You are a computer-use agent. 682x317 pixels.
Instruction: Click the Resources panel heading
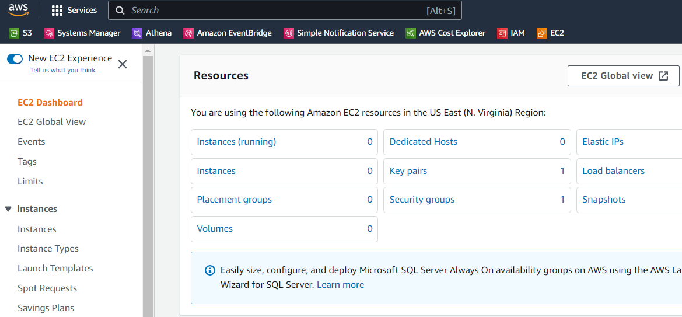tap(221, 76)
